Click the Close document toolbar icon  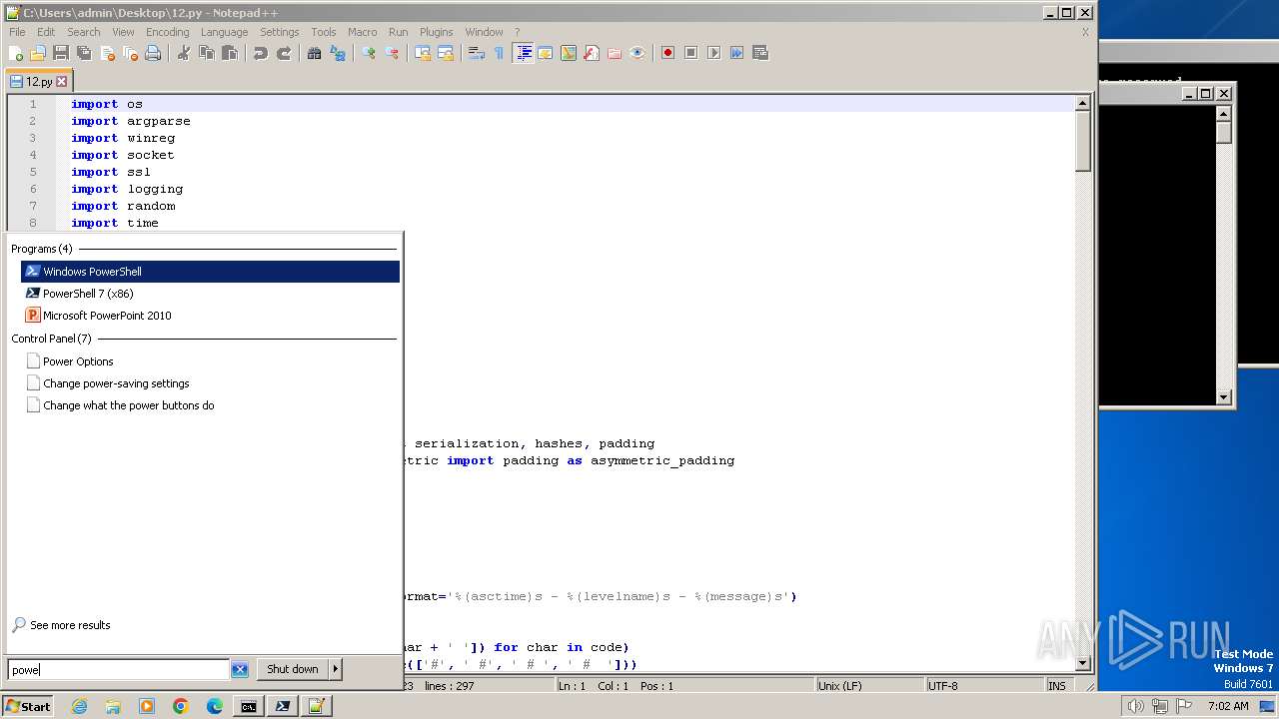click(107, 53)
